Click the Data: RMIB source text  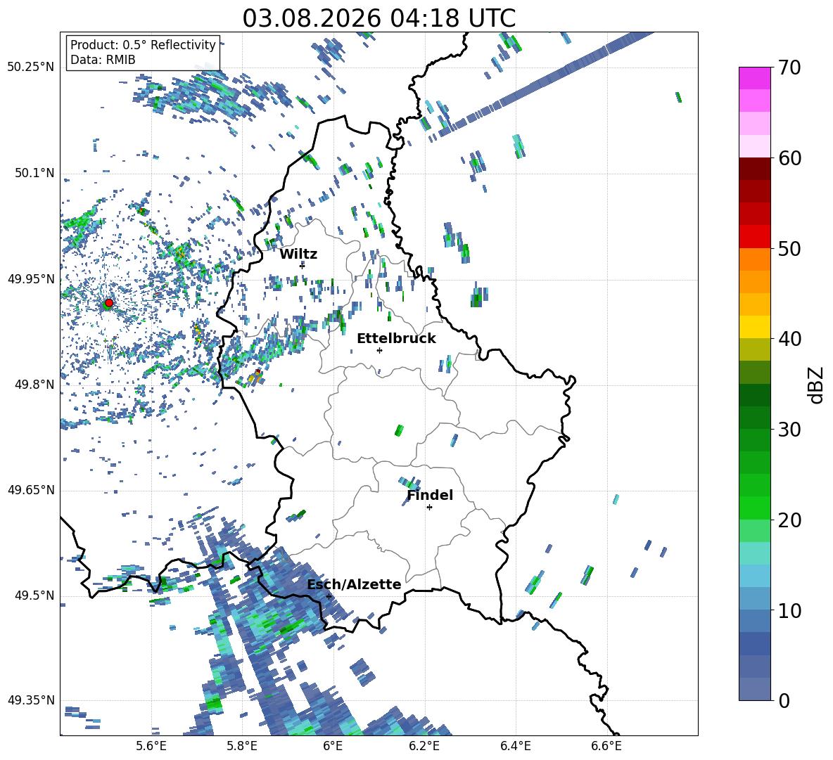(x=103, y=60)
